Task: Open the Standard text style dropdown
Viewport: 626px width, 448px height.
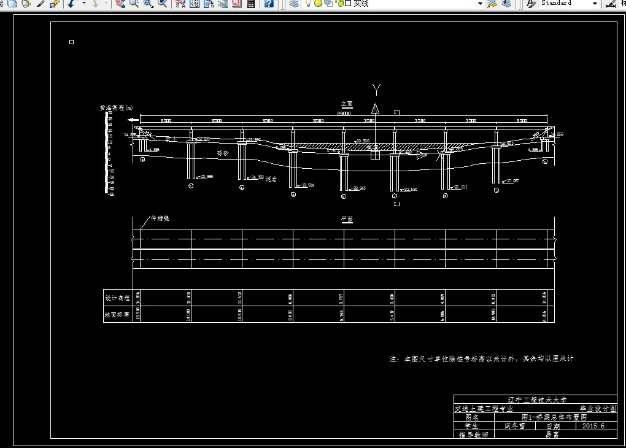Action: pos(595,4)
